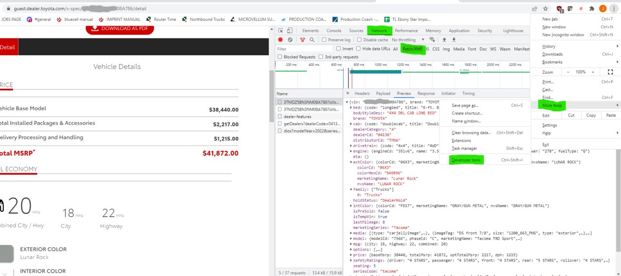
Task: Open network search with the magnifier icon
Action: click(x=312, y=40)
